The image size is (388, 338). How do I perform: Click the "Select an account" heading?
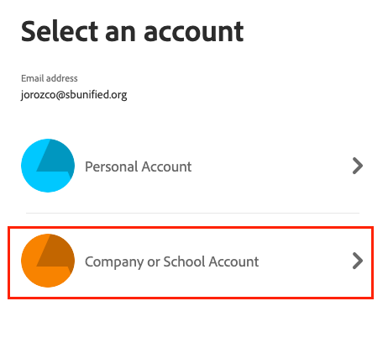coord(133,31)
